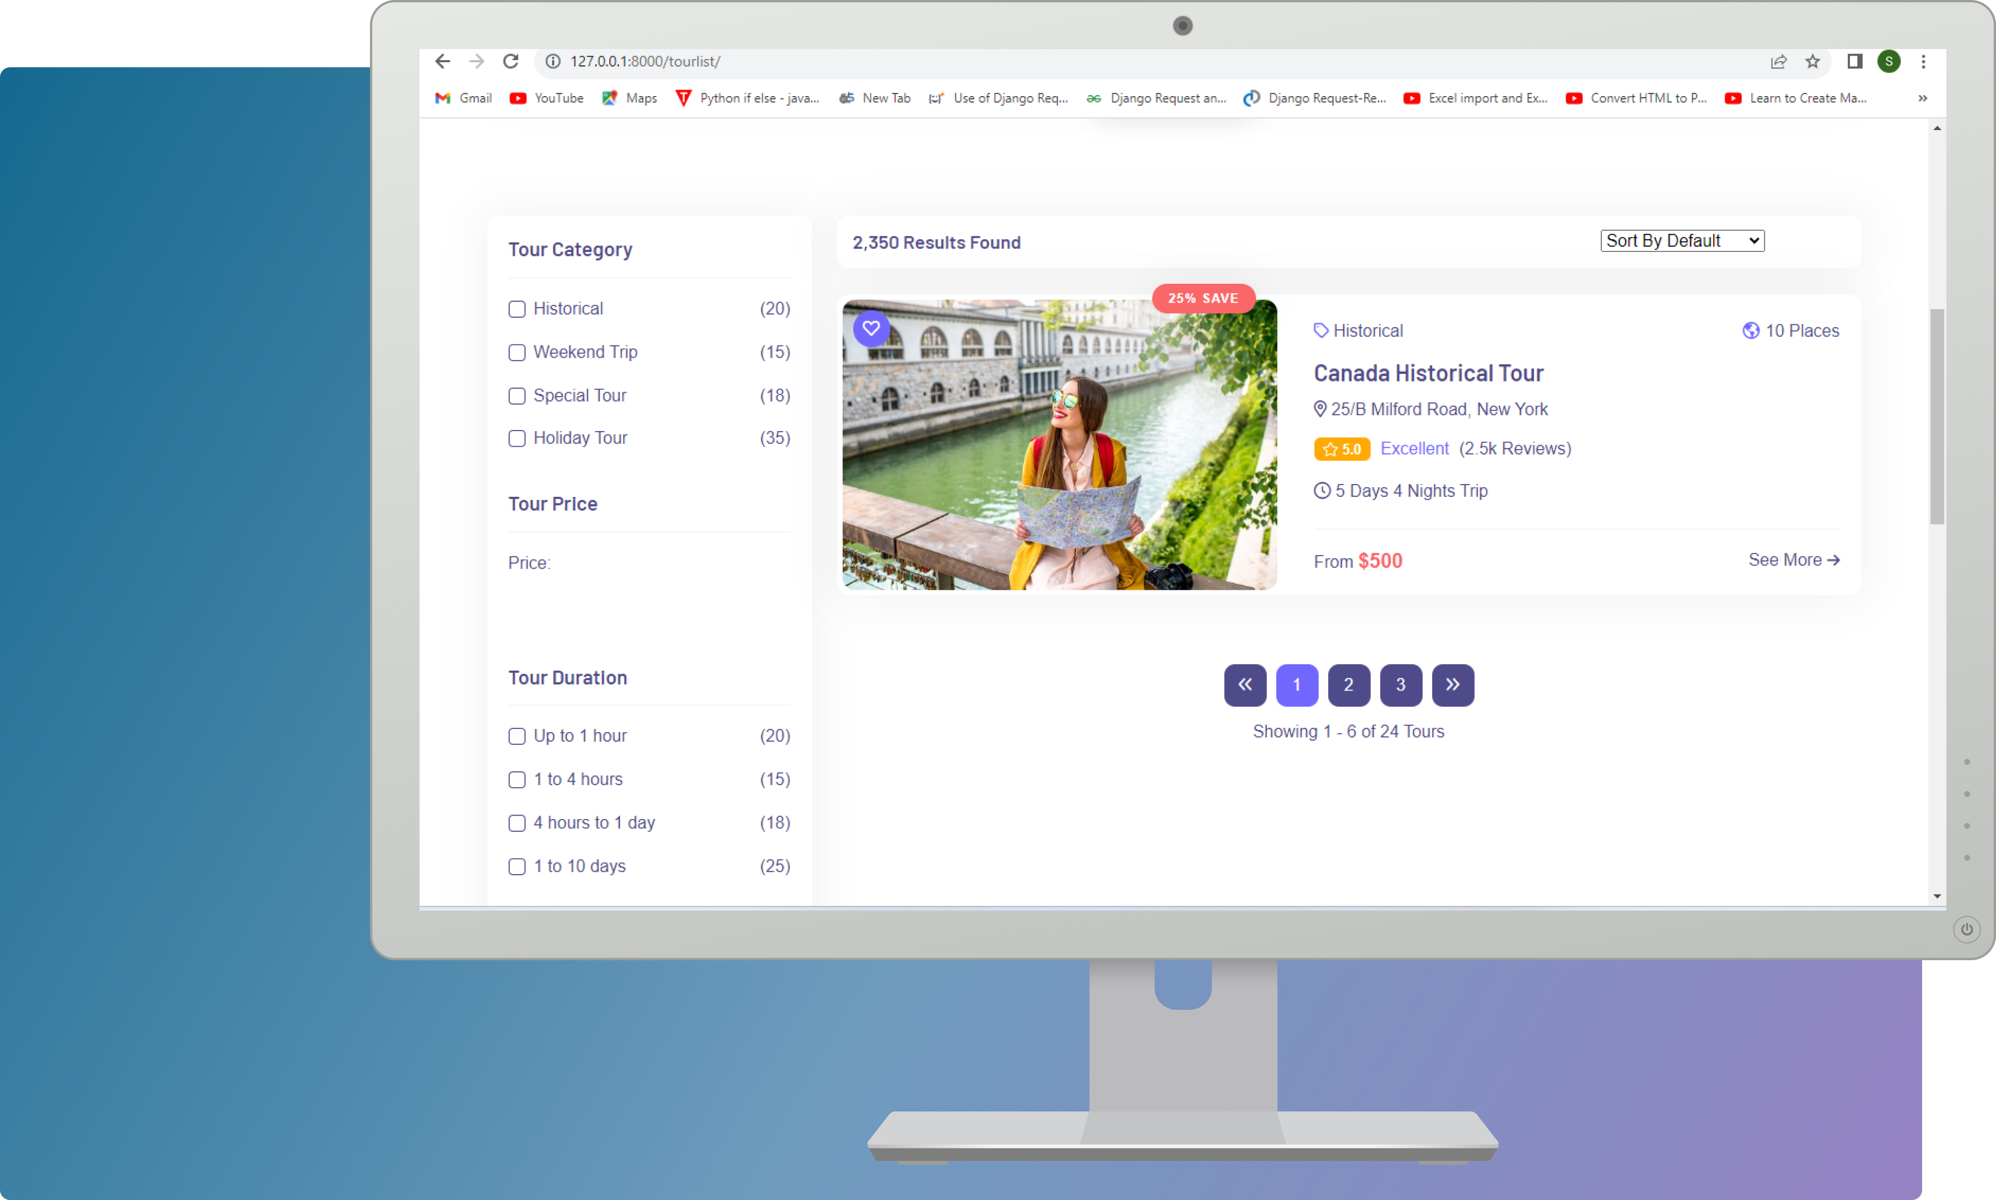
Task: Click the monitor power button icon
Action: click(1966, 929)
